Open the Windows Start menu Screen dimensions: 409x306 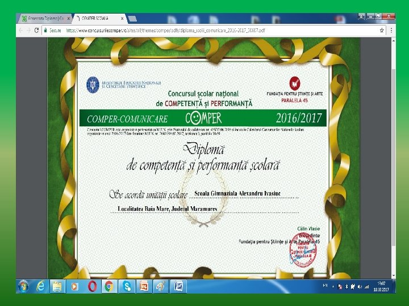(23, 287)
